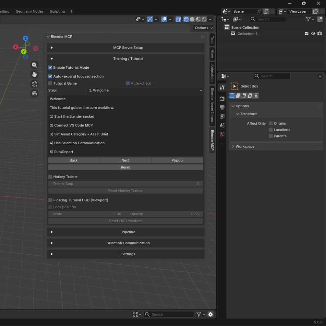Hide Collection 1 with eye icon
326x326 pixels.
click(313, 33)
